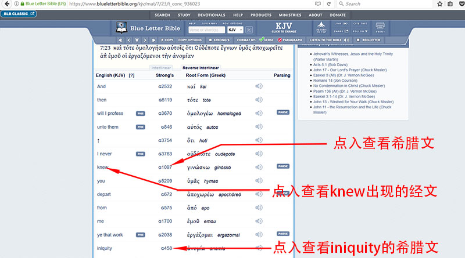This screenshot has height=258, width=465.
Task: Jump to next chapter double-right arrow
Action: tap(153, 40)
